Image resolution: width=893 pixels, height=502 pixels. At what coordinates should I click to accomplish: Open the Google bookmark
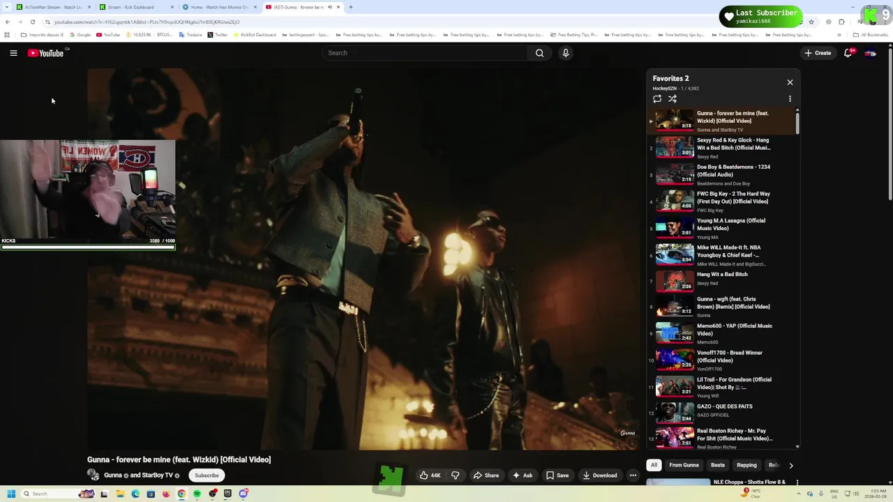coord(80,35)
